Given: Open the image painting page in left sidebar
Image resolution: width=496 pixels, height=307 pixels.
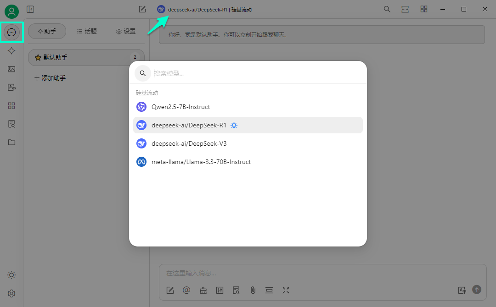Looking at the screenshot, I should [11, 69].
